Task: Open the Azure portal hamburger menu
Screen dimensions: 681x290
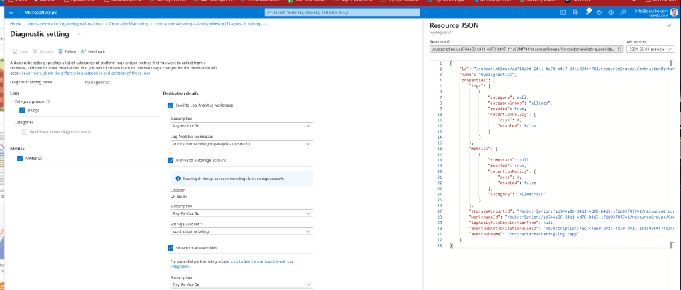Action: [11, 12]
